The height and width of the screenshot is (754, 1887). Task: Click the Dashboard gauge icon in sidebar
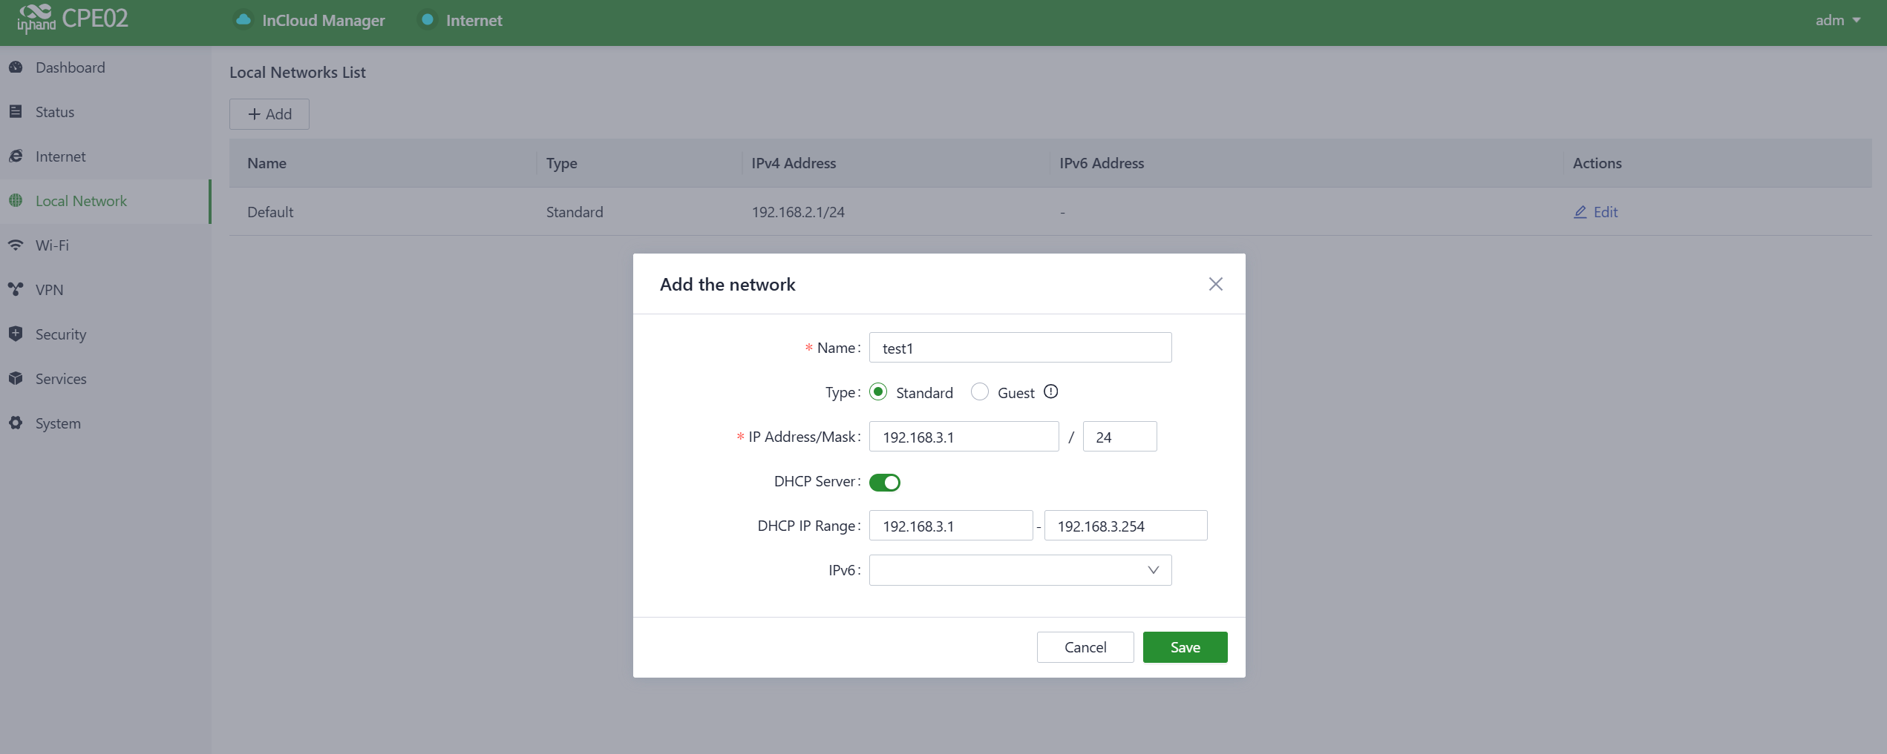[x=16, y=67]
